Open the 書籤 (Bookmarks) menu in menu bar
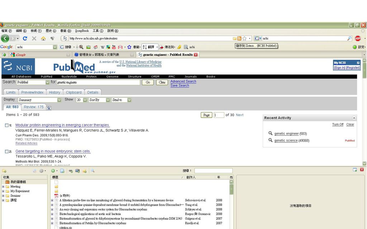 click(66, 31)
